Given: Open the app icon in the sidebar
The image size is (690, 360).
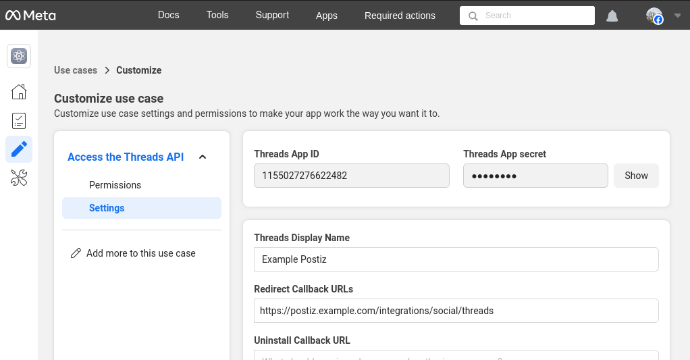Looking at the screenshot, I should [19, 57].
